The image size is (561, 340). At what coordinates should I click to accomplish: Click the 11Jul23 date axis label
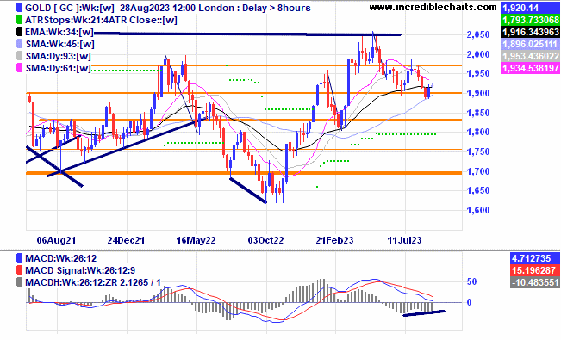coord(404,240)
